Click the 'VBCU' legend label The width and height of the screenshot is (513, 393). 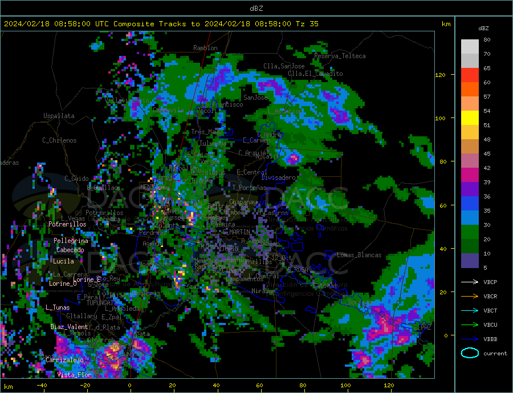[490, 325]
